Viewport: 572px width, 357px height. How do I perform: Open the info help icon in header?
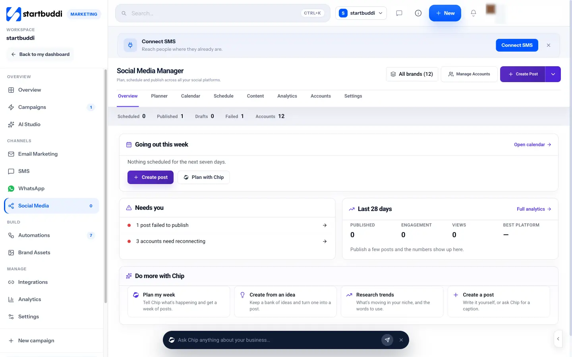[x=418, y=13]
